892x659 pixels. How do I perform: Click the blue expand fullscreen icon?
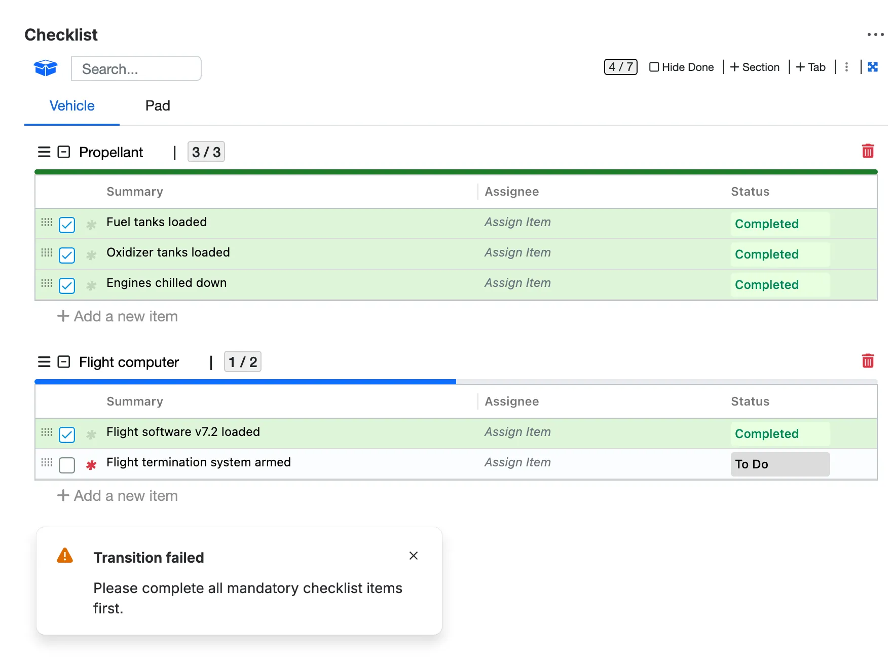point(873,67)
